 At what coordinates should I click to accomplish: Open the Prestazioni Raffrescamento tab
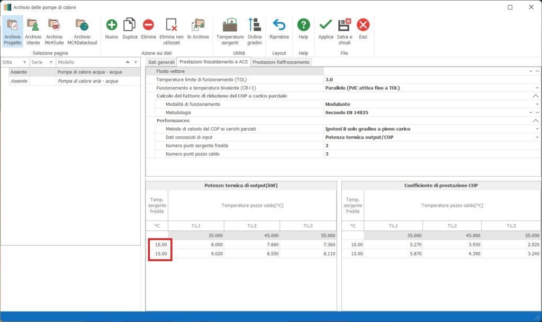coord(281,62)
